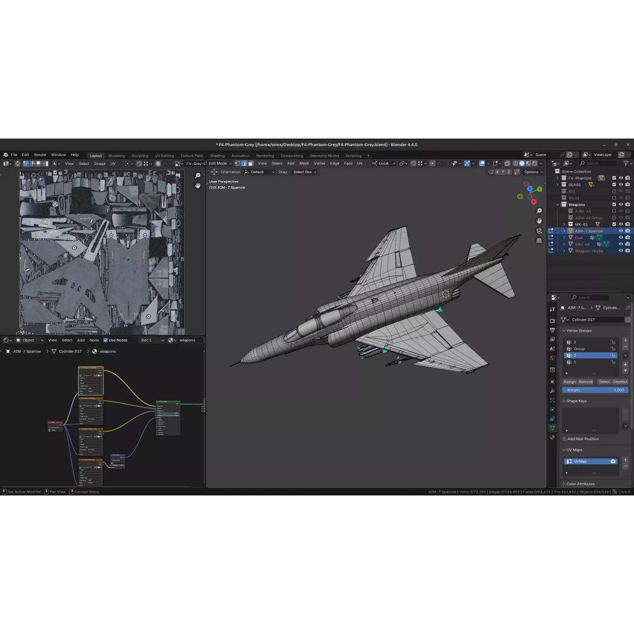Open Physics properties tab icon
This screenshot has width=634, height=634.
(552, 410)
